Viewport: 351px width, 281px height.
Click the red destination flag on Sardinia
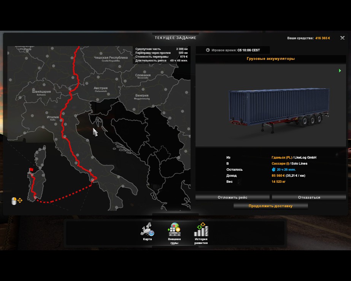tap(31, 170)
